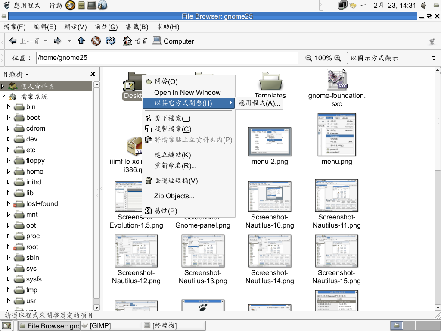This screenshot has width=441, height=331.
Task: Click the Reload icon in the toolbar
Action: 110,41
